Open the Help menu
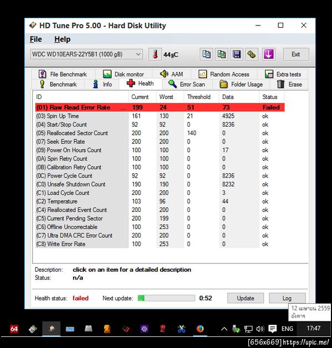This screenshot has width=332, height=348. pyautogui.click(x=63, y=39)
